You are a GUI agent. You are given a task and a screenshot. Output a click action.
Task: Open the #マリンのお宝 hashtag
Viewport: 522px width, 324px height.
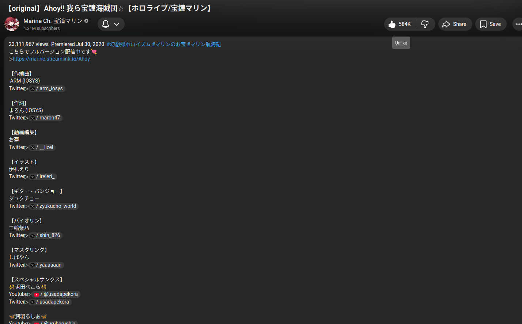coord(169,44)
